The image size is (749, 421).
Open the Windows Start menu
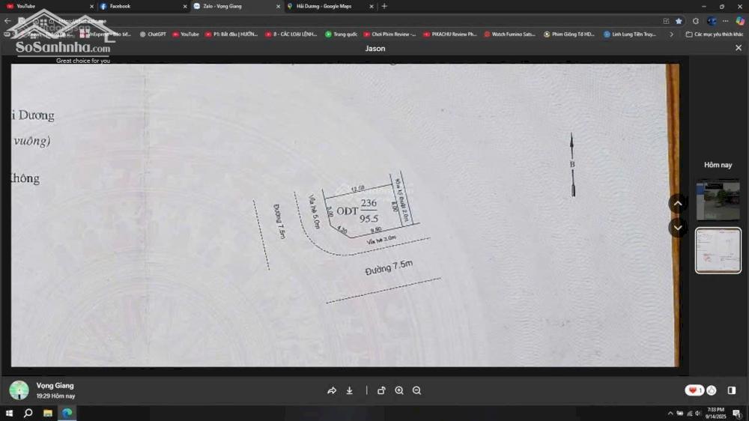[x=9, y=413]
